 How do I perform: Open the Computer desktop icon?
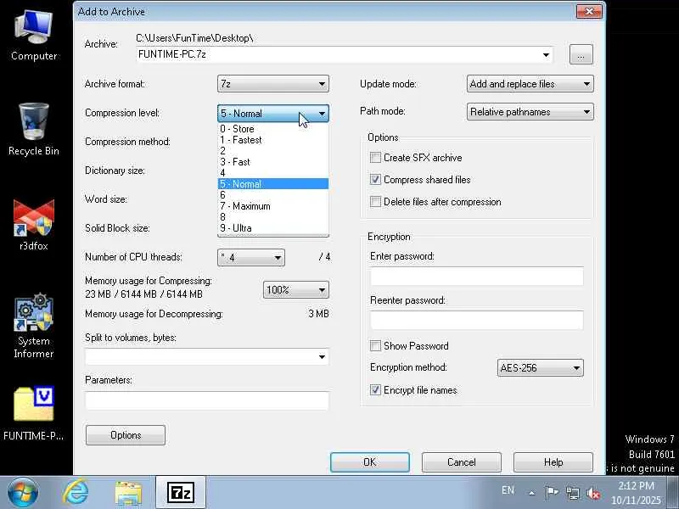tap(34, 36)
